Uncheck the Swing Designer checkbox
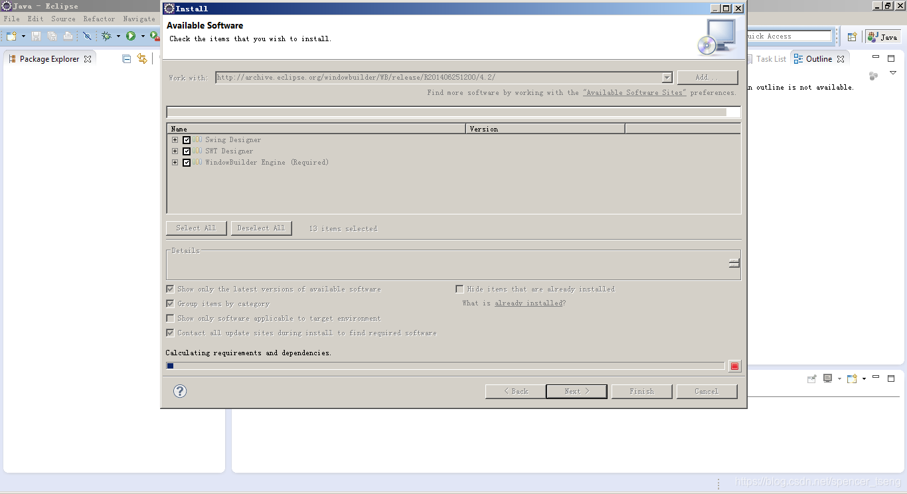The image size is (907, 494). pos(187,140)
